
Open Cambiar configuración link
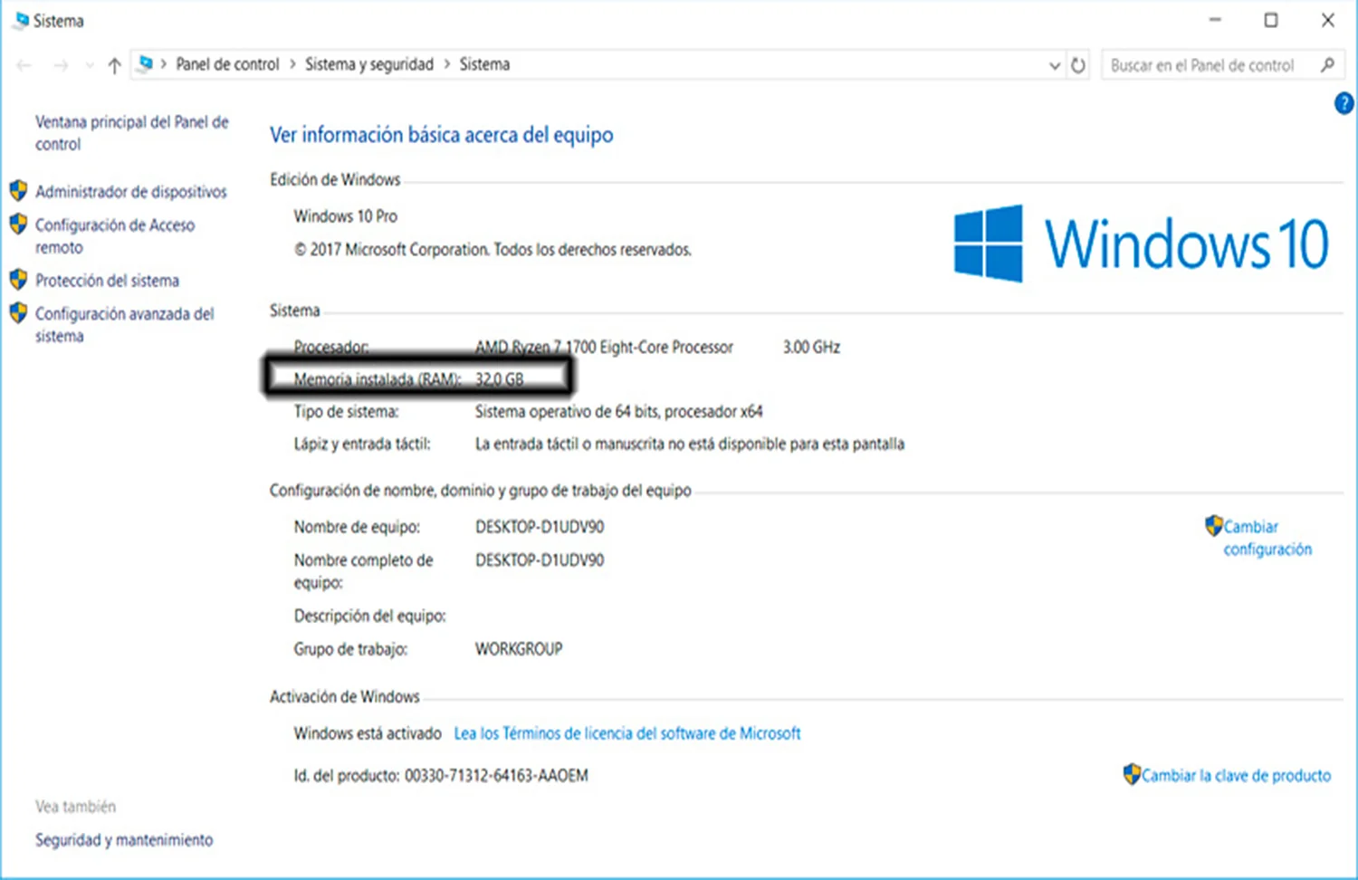(x=1267, y=538)
